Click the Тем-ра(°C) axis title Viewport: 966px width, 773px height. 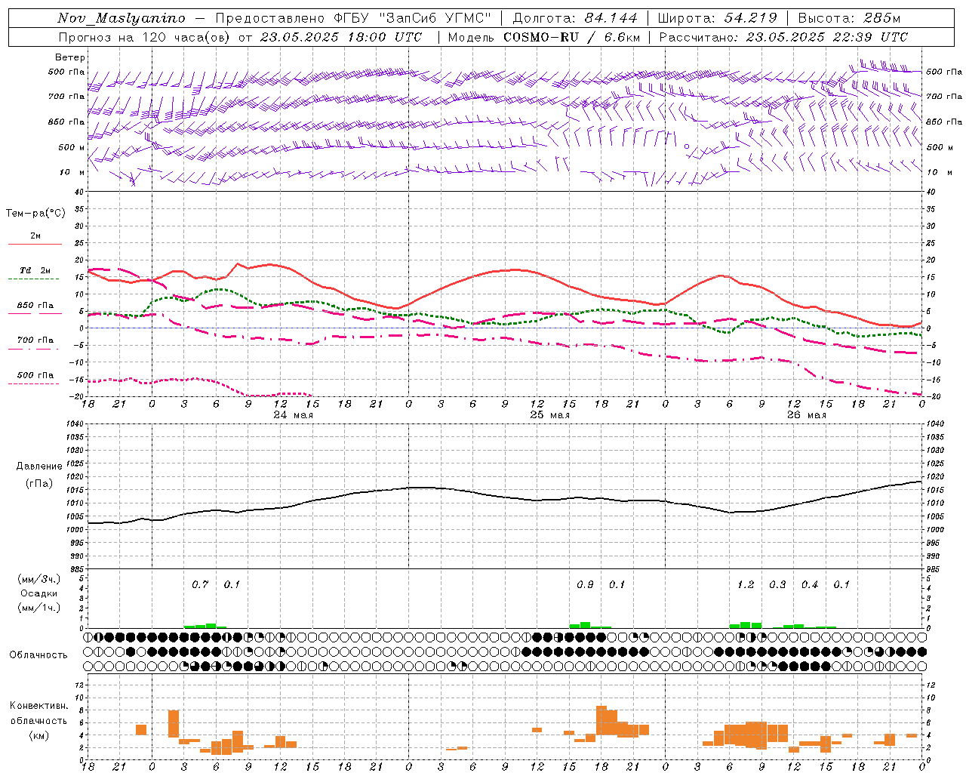point(35,214)
